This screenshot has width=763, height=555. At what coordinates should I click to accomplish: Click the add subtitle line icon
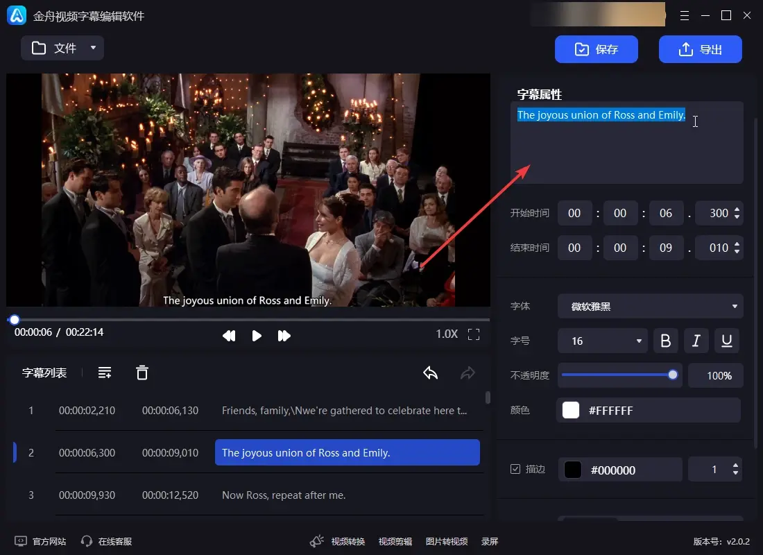105,373
